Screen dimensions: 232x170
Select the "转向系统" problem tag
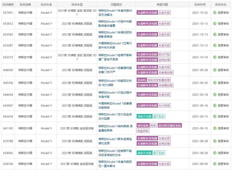coord(143,126)
